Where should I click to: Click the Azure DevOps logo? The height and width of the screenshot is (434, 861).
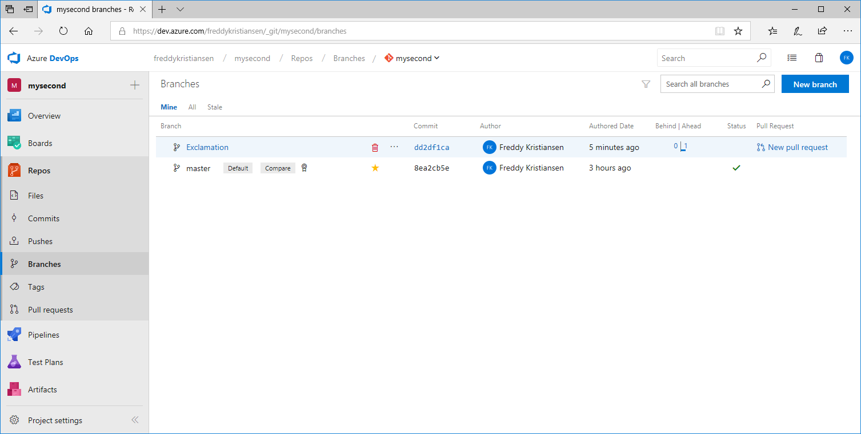pyautogui.click(x=14, y=58)
